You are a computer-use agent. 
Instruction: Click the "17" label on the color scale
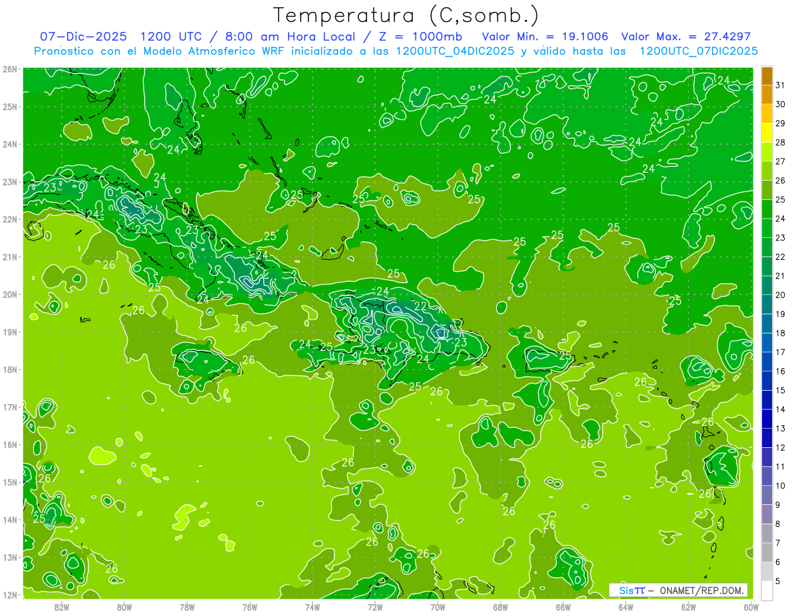(x=780, y=352)
